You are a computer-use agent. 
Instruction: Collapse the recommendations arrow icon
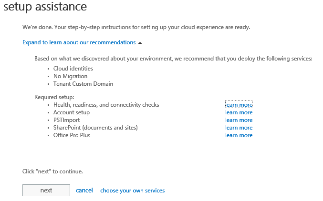pyautogui.click(x=140, y=43)
